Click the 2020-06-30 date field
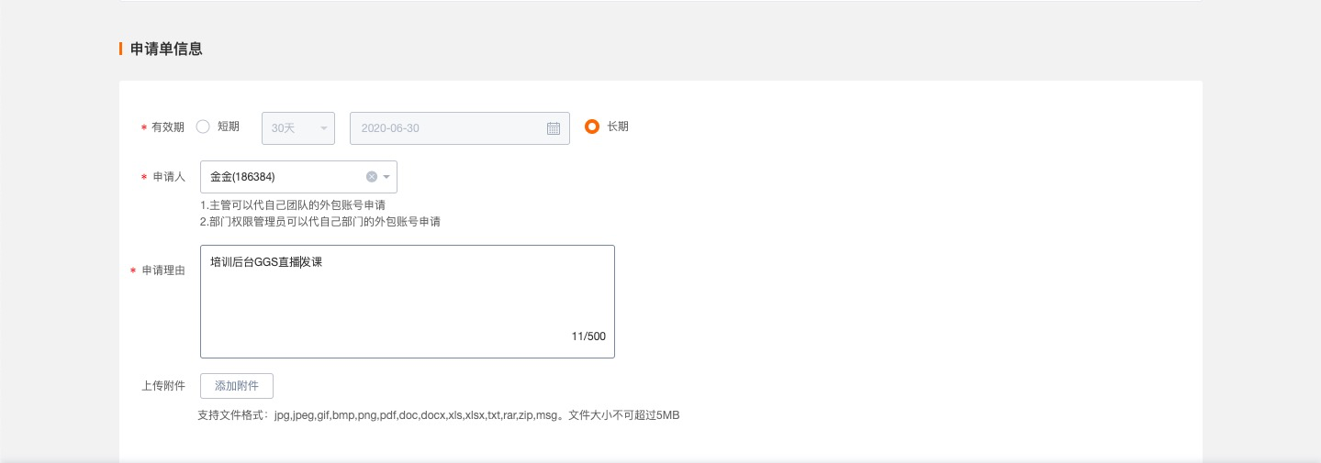Viewport: 1321px width, 463px height. [460, 128]
